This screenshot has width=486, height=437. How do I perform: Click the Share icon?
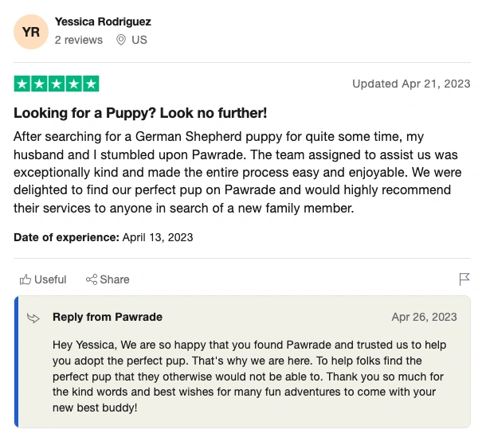[x=92, y=279]
